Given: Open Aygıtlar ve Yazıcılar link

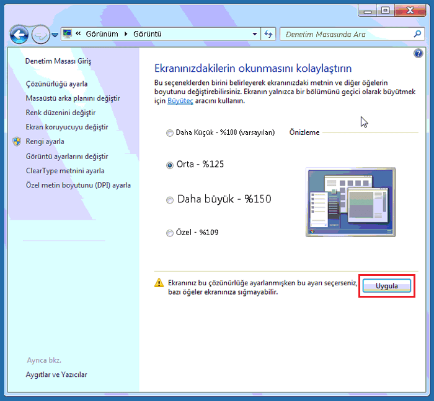Looking at the screenshot, I should coord(56,374).
